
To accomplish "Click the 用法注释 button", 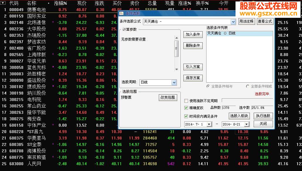I will (246, 21).
